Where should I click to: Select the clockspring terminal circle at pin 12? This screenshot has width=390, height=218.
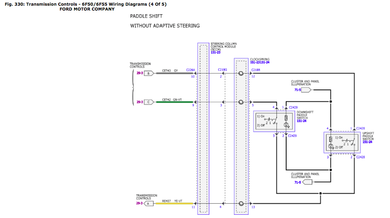click(241, 74)
